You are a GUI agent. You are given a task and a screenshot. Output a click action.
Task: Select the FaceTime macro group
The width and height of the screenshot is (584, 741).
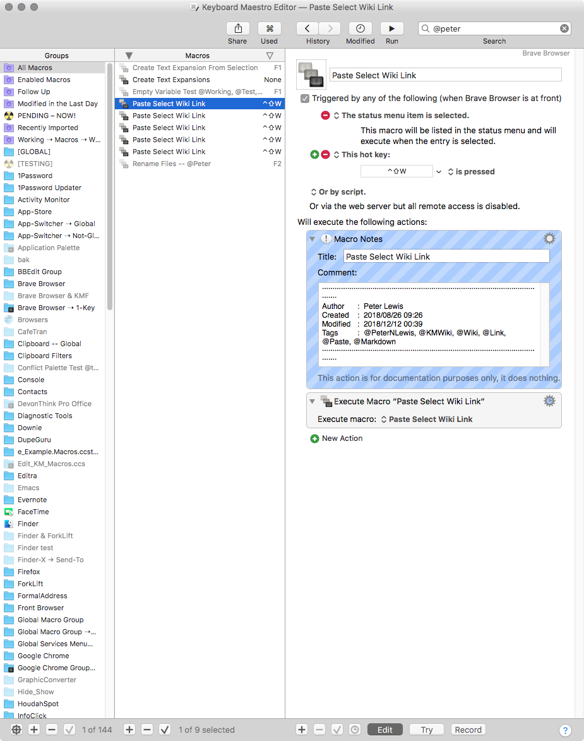(33, 512)
